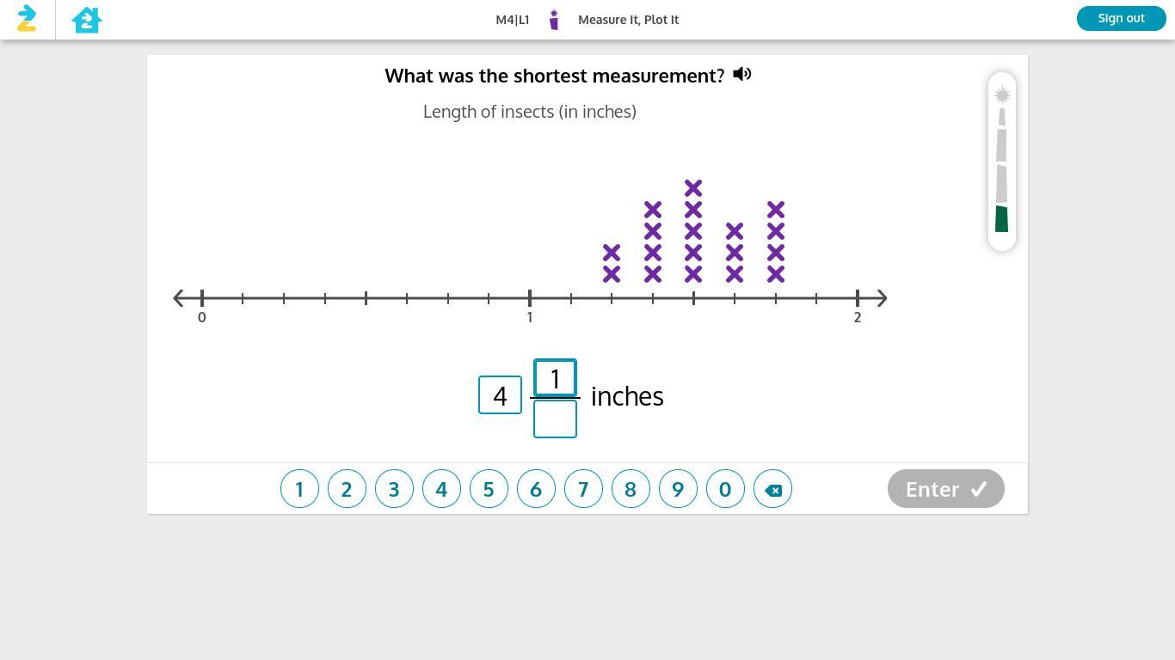Click the purple lesson character icon
This screenshot has width=1175, height=660.
click(x=554, y=20)
